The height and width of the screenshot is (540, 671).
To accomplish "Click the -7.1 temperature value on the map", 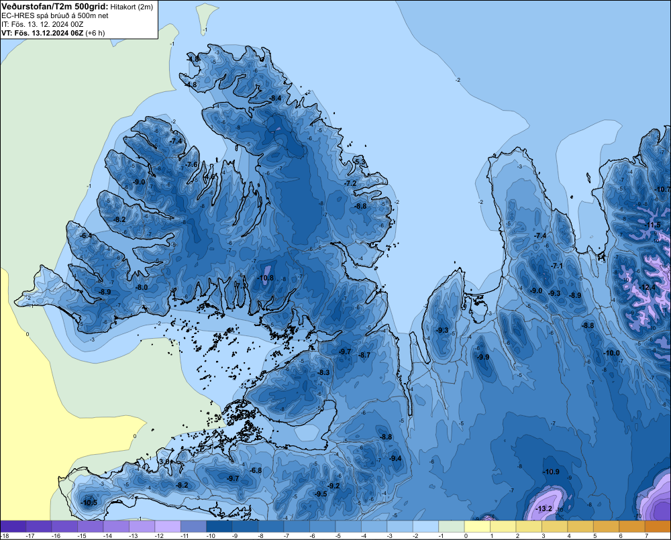I will pyautogui.click(x=557, y=266).
